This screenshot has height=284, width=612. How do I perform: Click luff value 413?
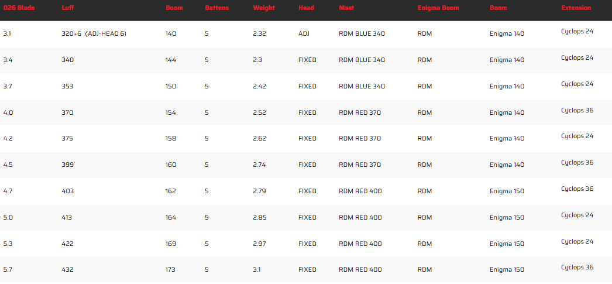(x=67, y=218)
